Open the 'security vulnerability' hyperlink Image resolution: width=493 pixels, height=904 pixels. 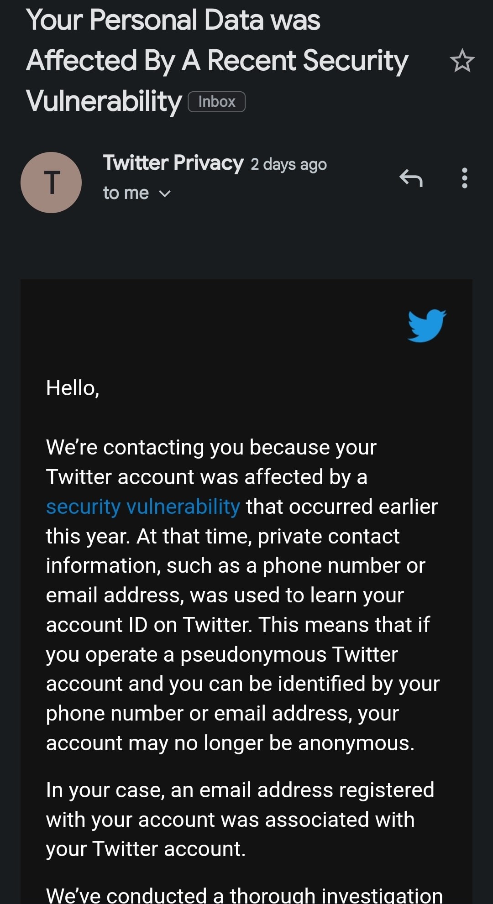[143, 507]
